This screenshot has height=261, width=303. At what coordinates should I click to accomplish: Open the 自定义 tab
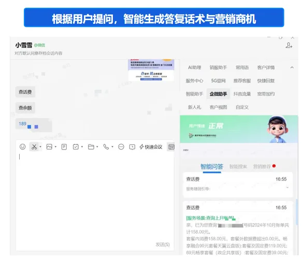(x=242, y=107)
